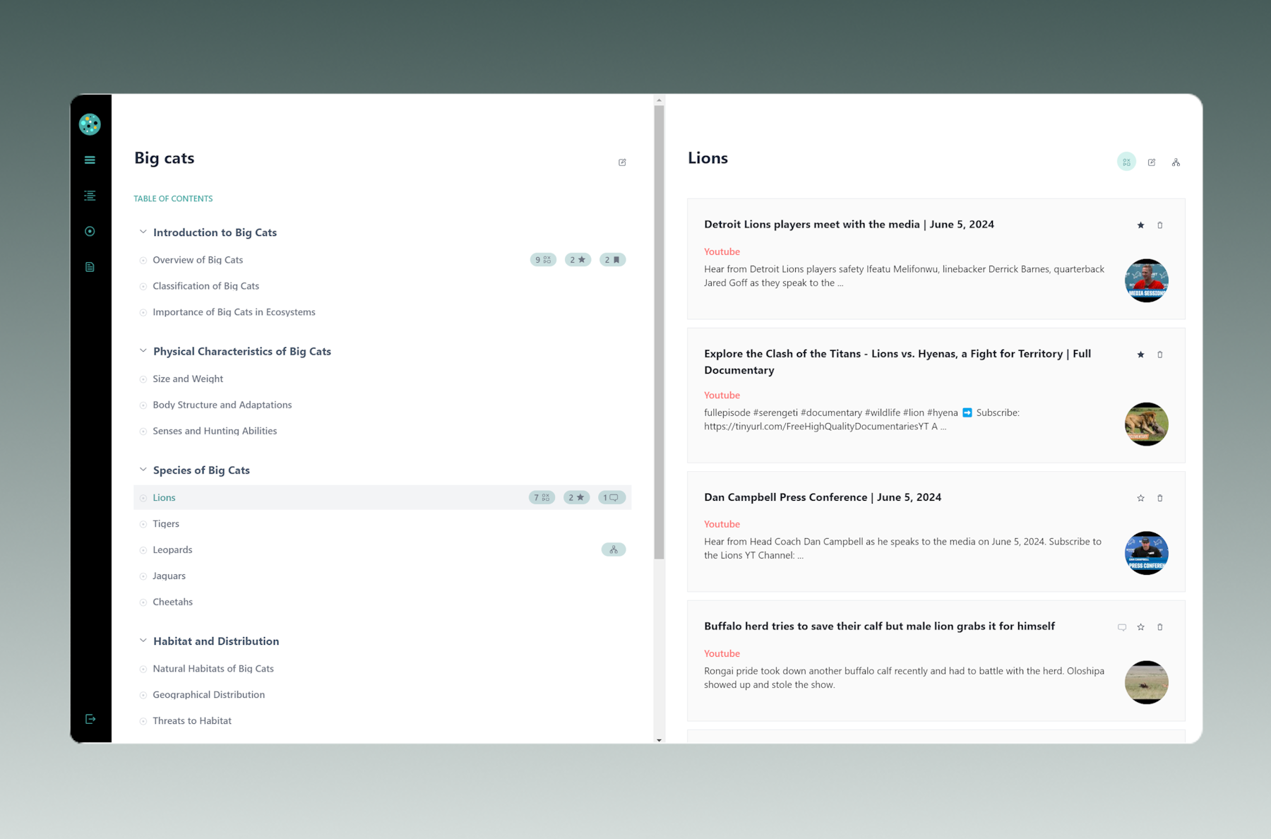Click the 1 comment badge on Lions

pyautogui.click(x=611, y=498)
